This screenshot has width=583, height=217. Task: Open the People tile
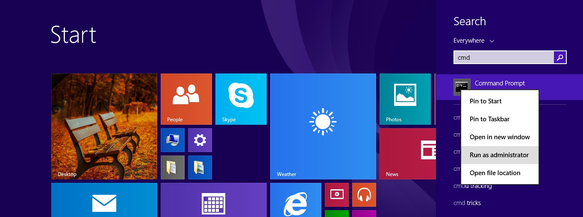[186, 99]
